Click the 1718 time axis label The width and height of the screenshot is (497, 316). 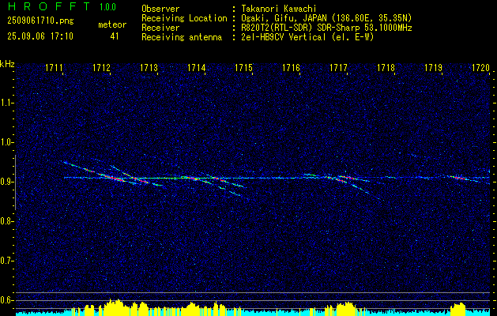(x=386, y=68)
